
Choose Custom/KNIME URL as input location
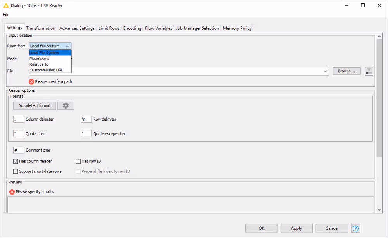pos(46,70)
